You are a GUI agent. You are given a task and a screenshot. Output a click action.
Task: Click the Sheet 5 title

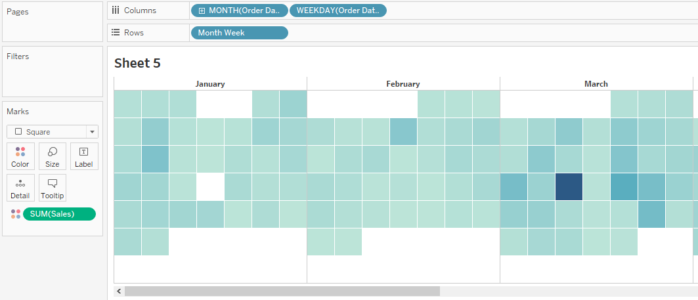click(137, 63)
